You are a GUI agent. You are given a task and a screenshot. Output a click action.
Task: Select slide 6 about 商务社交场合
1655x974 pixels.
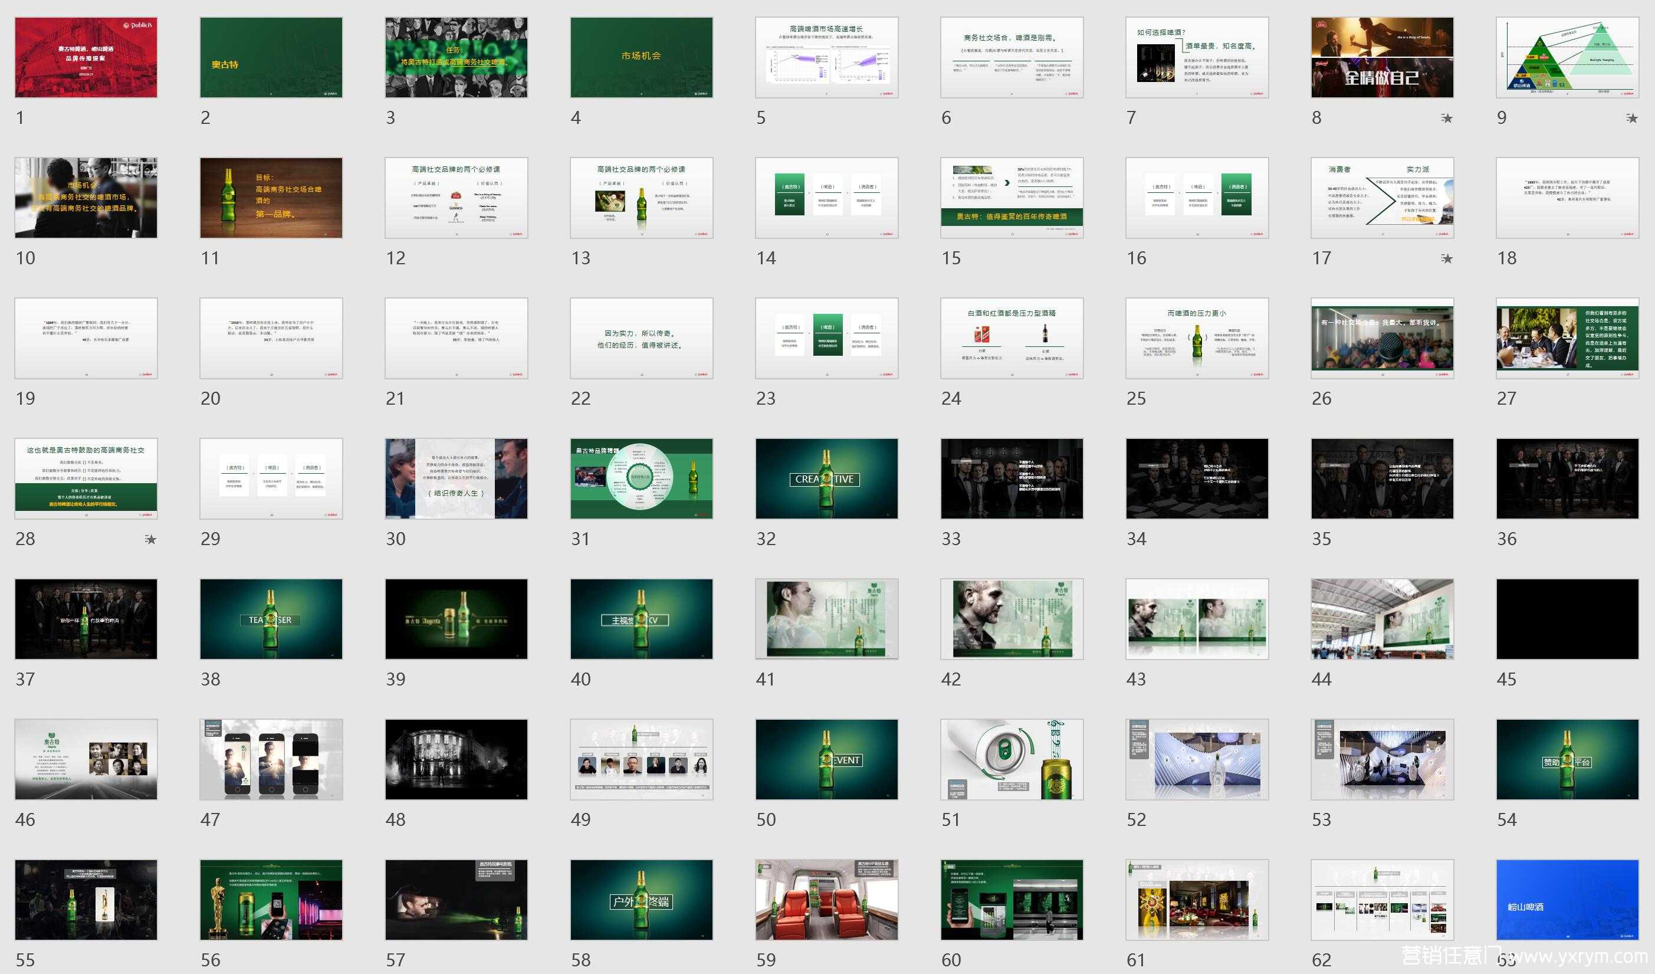1012,58
